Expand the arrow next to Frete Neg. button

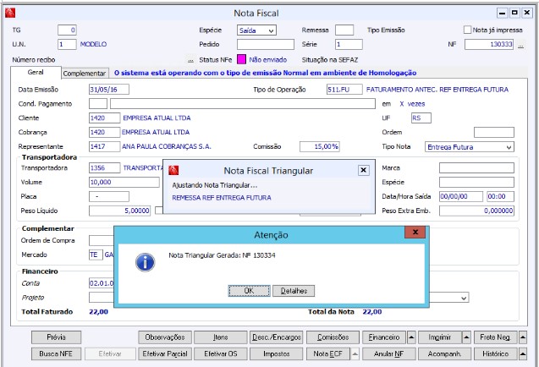[x=523, y=337]
